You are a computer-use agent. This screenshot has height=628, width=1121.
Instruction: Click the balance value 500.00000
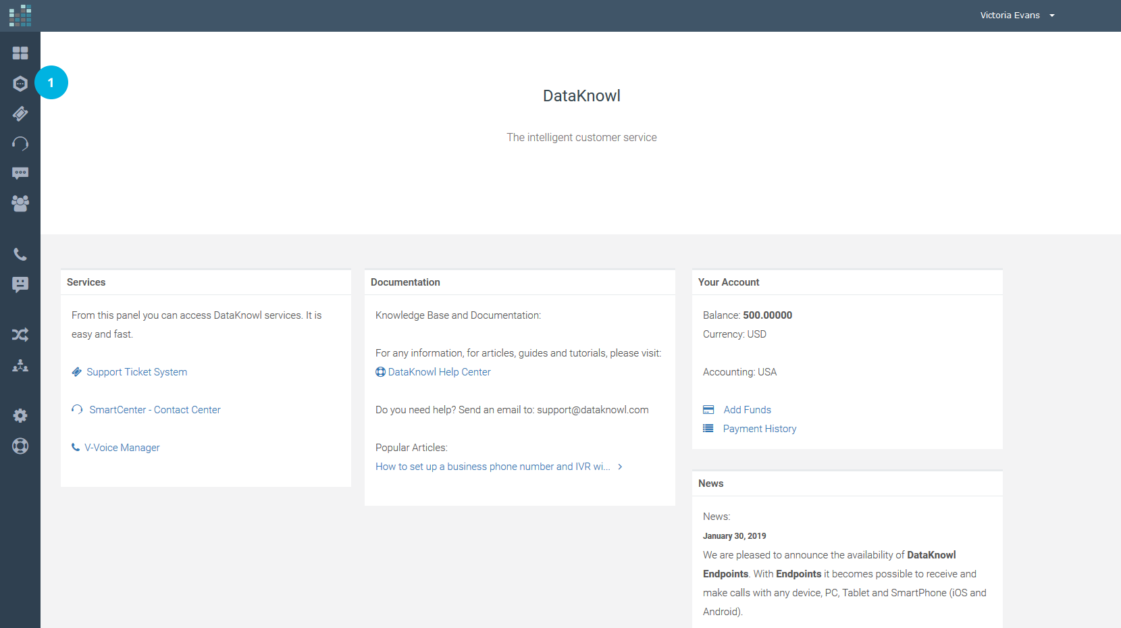pos(768,315)
